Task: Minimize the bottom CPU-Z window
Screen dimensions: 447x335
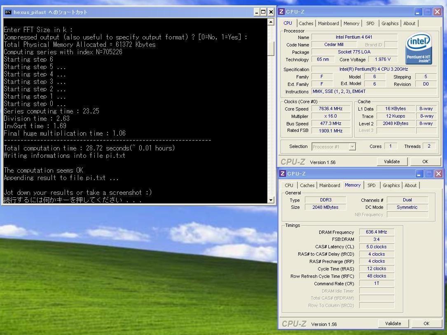Action: click(x=419, y=174)
